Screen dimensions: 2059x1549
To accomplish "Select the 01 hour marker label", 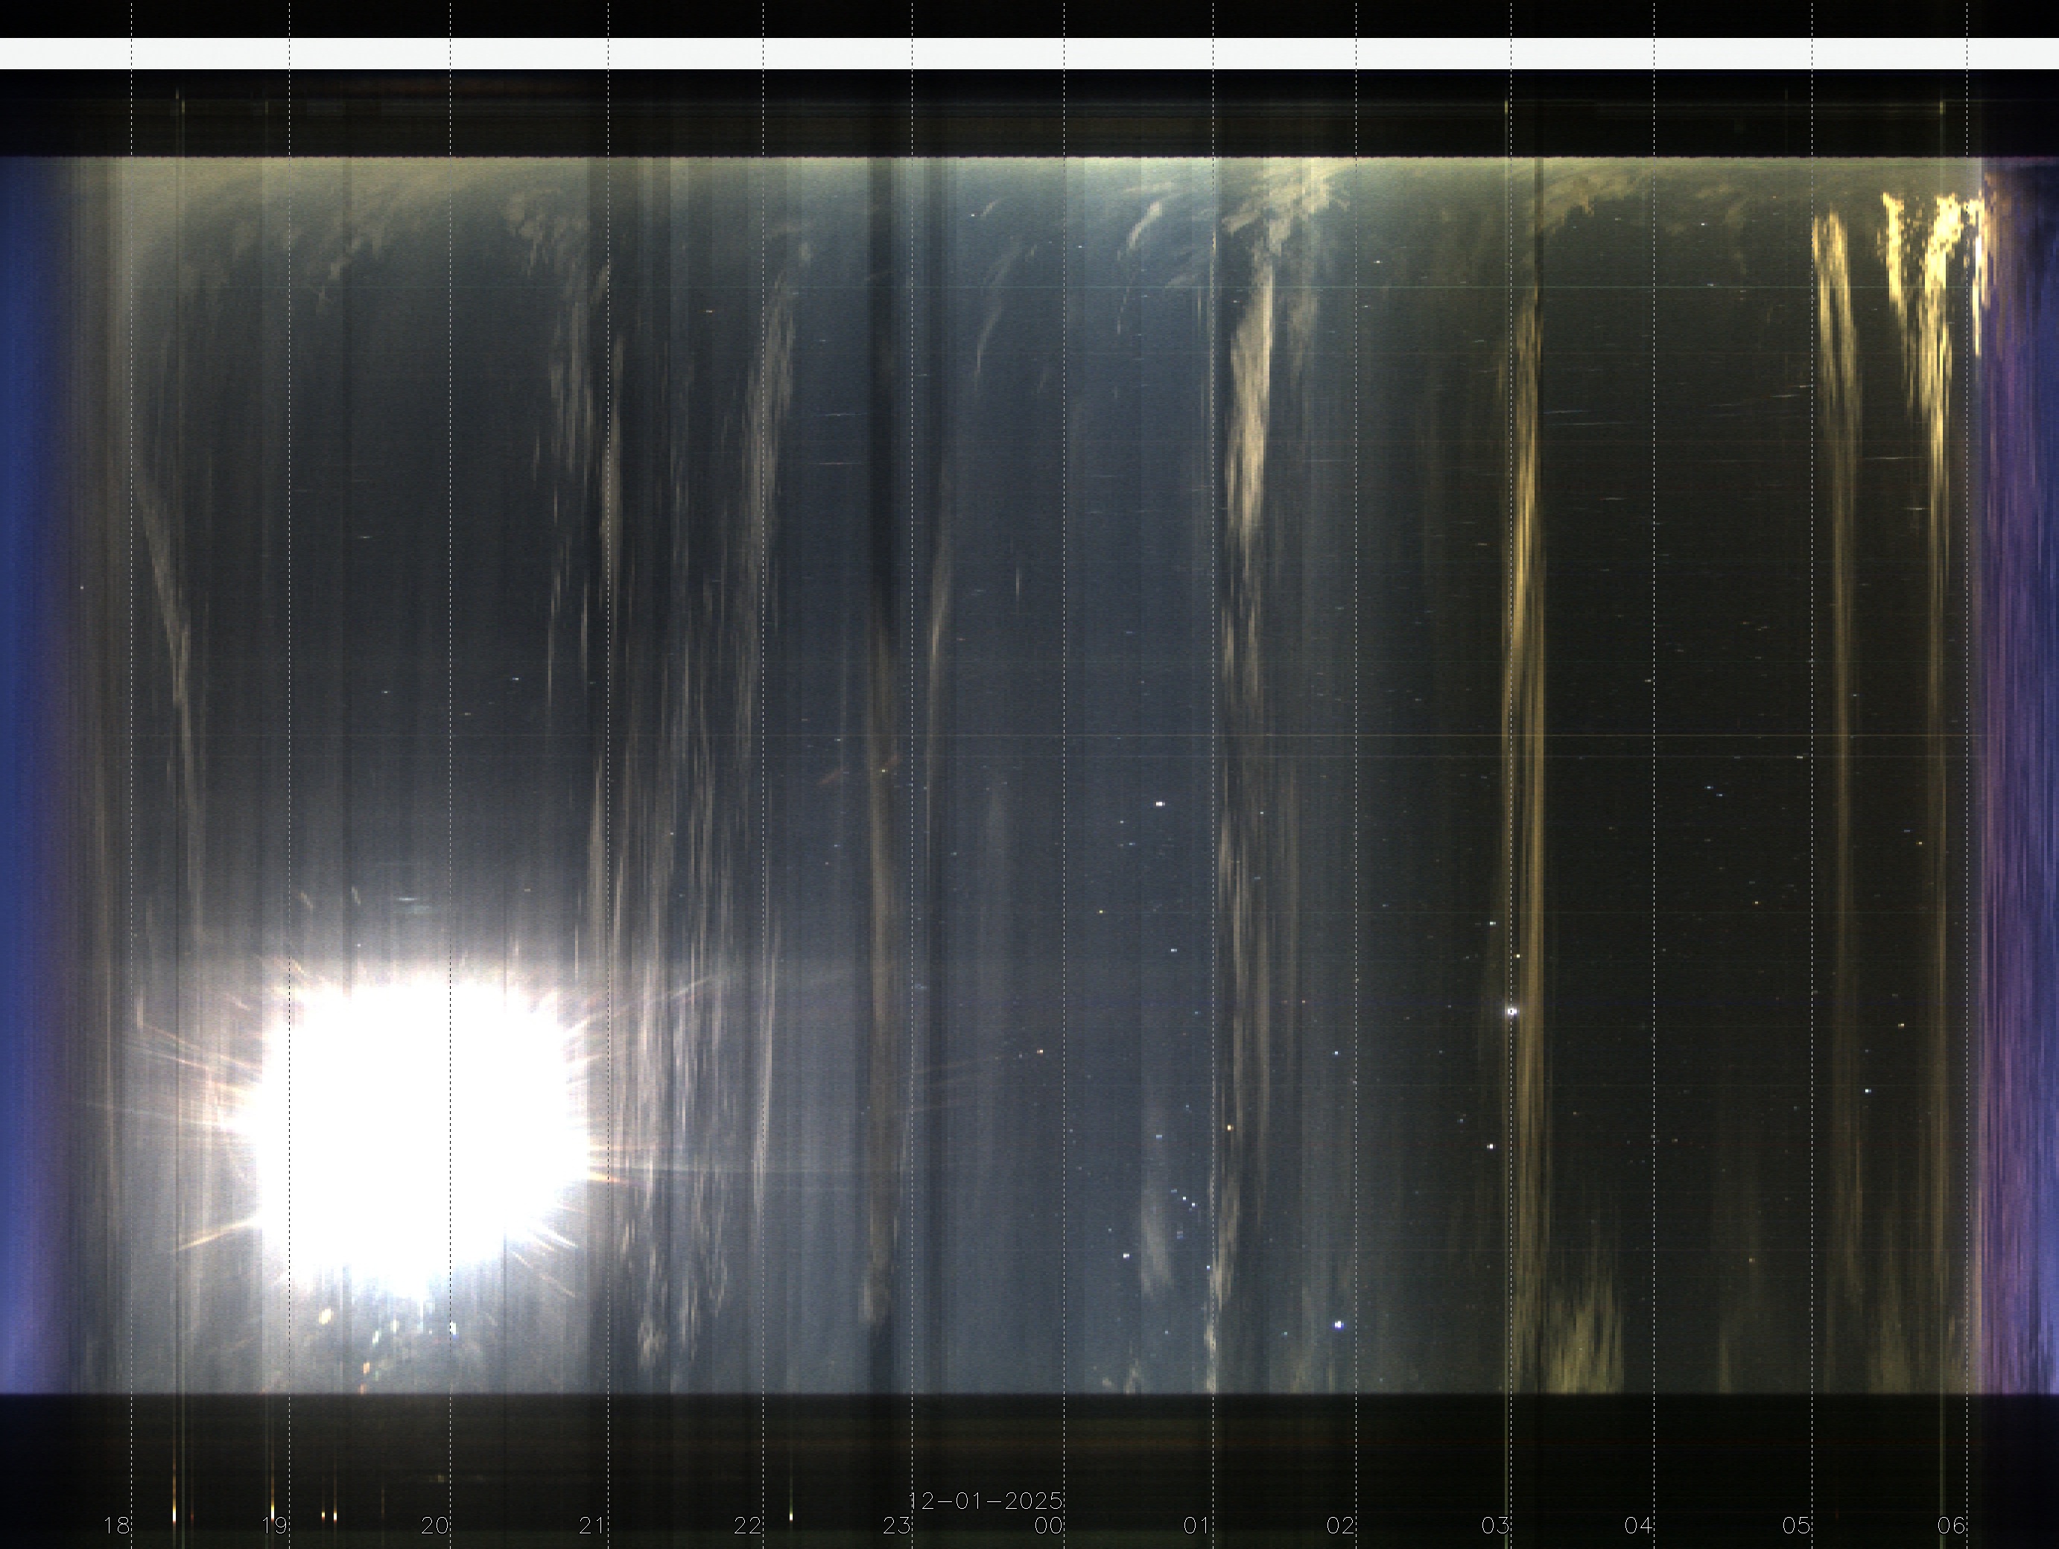I will pos(1196,1526).
